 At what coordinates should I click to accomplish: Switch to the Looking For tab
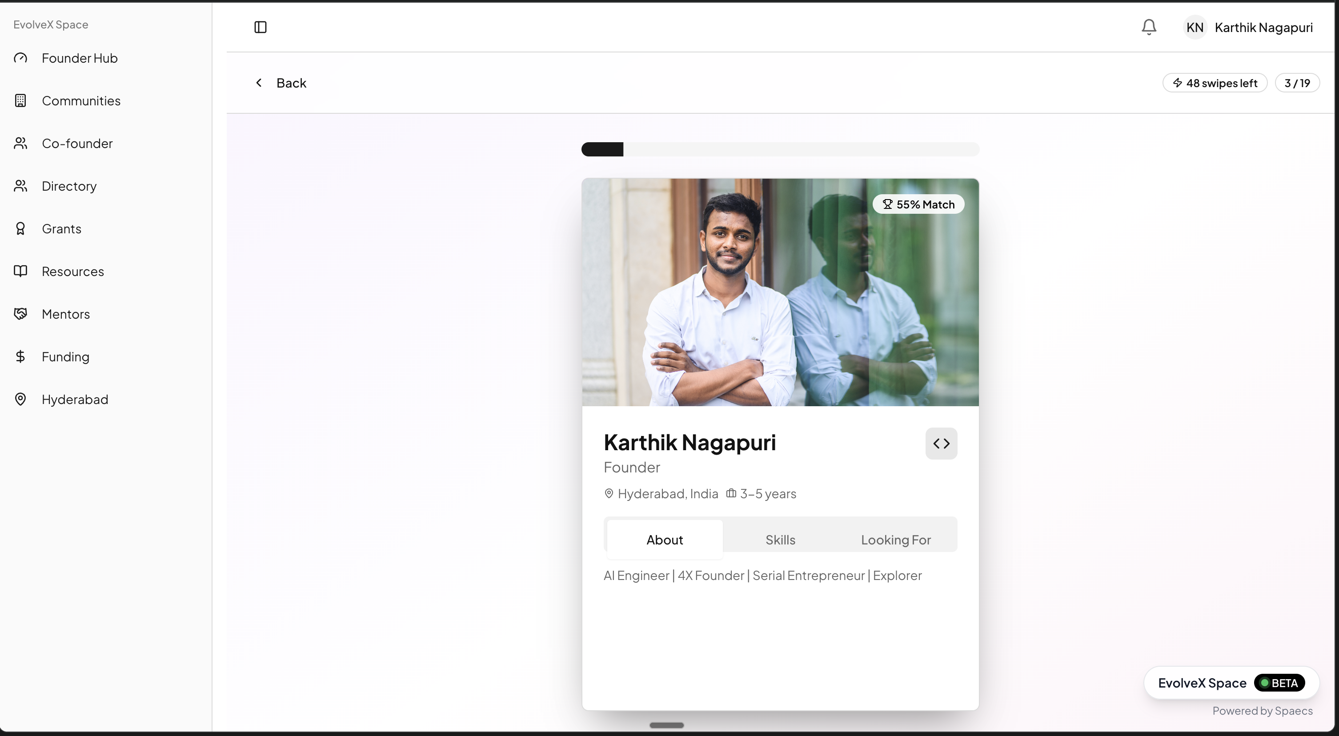pos(895,540)
